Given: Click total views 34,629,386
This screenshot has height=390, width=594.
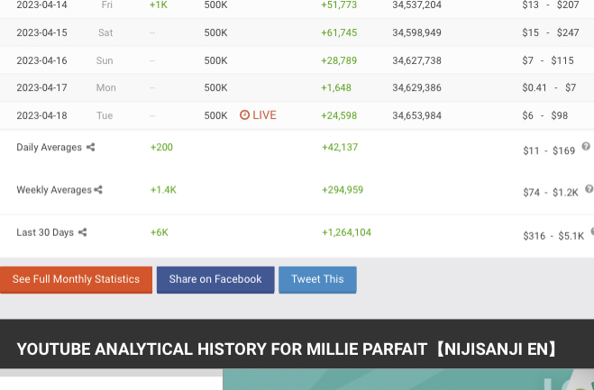Looking at the screenshot, I should point(416,88).
